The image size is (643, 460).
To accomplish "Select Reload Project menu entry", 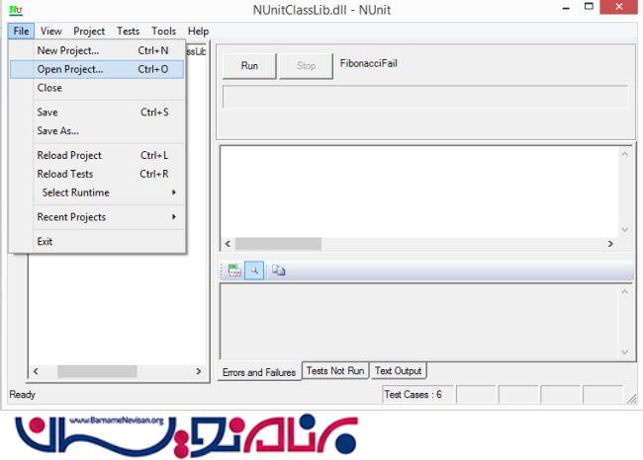I will pyautogui.click(x=97, y=156).
